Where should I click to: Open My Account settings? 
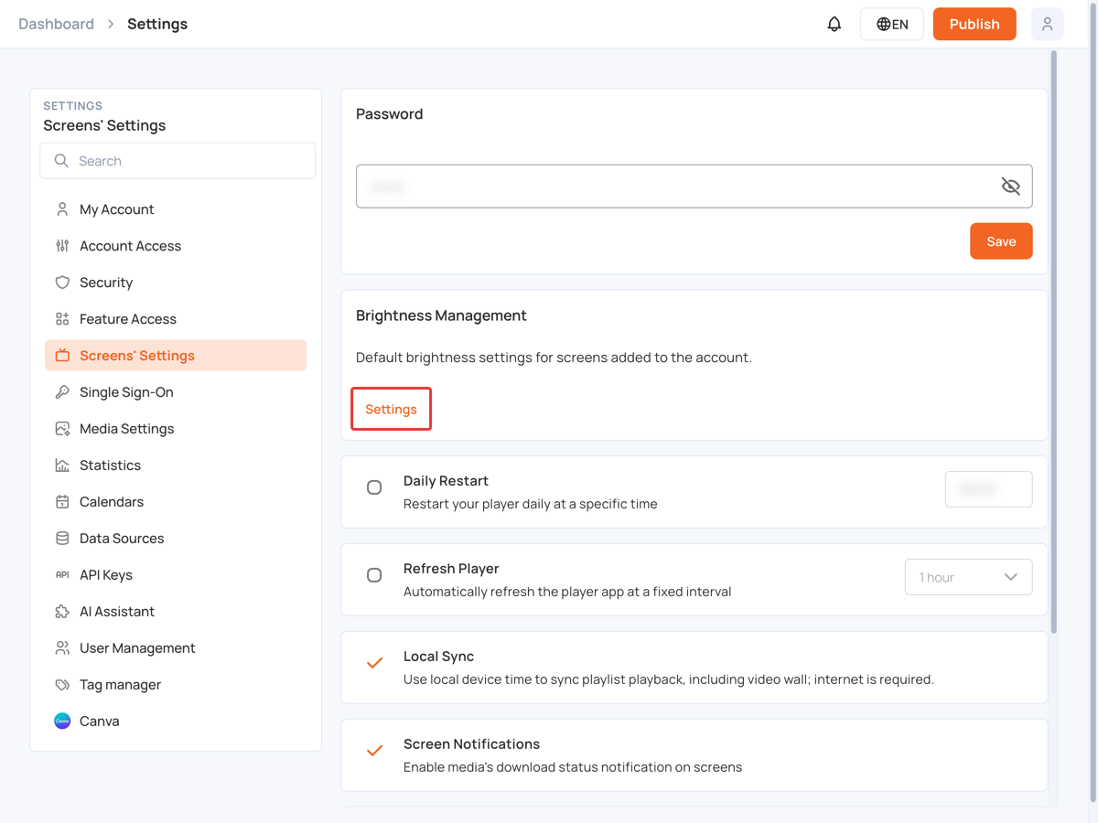coord(176,209)
